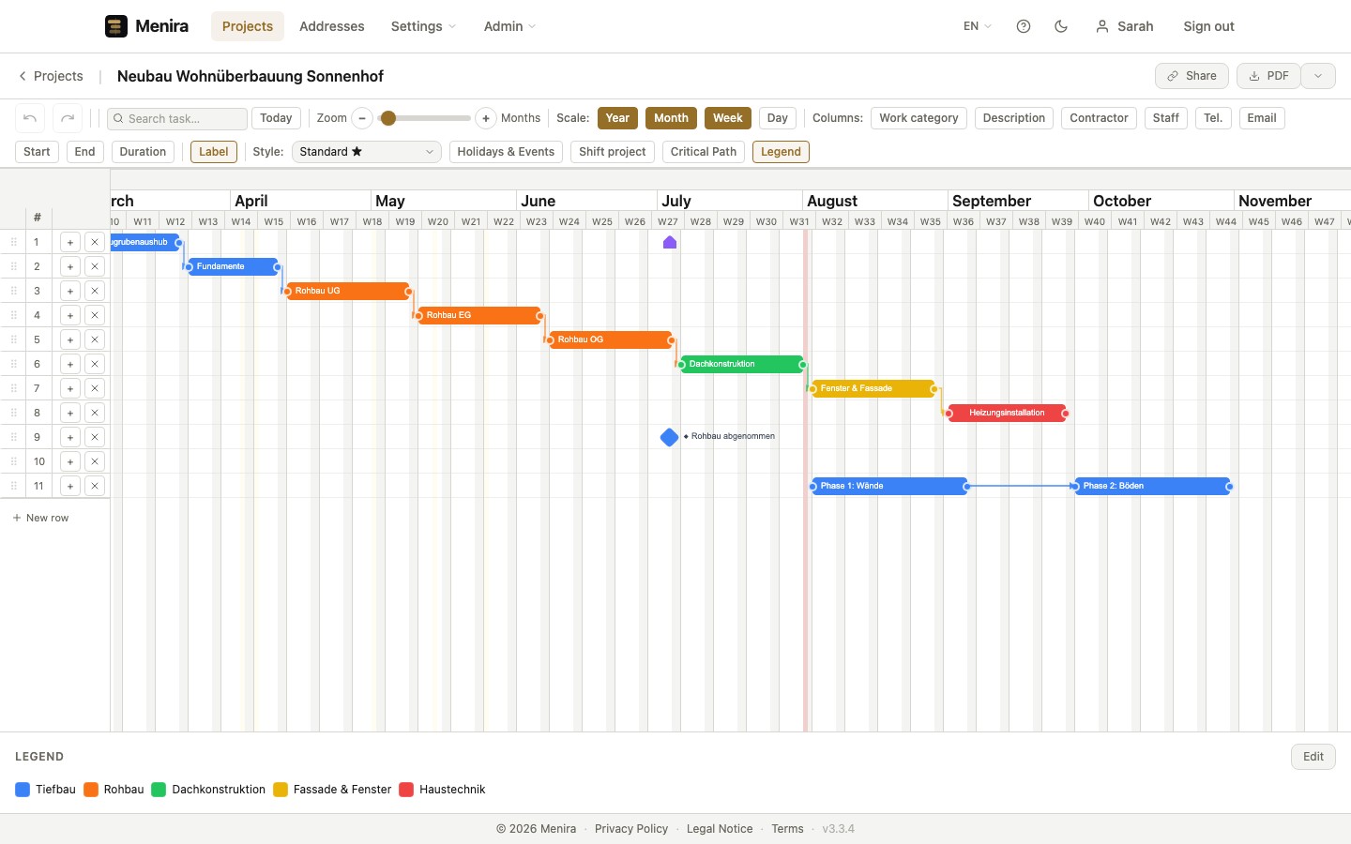Image resolution: width=1351 pixels, height=844 pixels.
Task: Toggle the Label column button
Action: (214, 152)
